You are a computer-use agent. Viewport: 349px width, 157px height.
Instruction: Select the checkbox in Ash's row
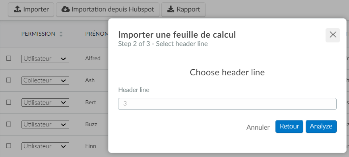[8, 80]
